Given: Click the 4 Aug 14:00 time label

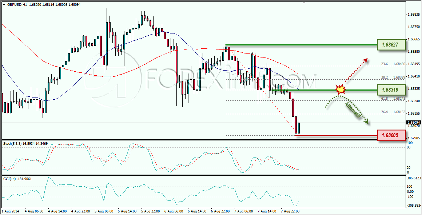Looking at the screenshot, I should (57, 211).
